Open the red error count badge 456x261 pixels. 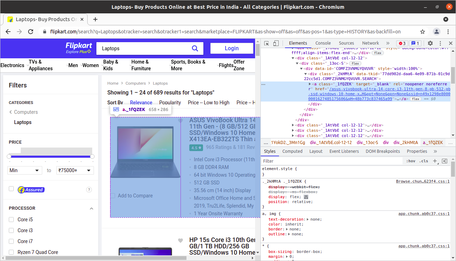click(401, 43)
